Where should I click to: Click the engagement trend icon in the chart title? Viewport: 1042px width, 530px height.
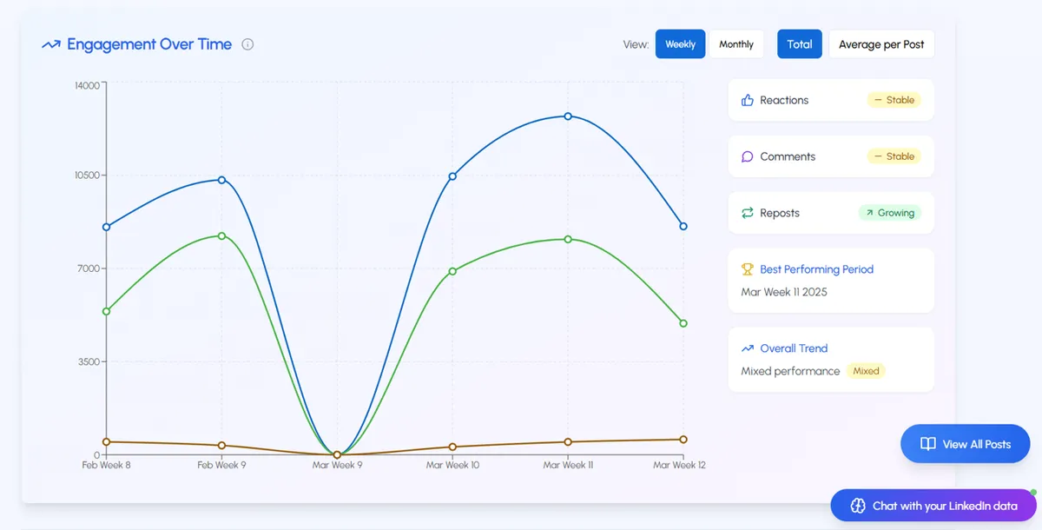[x=51, y=43]
